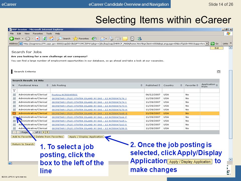Open the Address bar URL dropdown

(207, 43)
